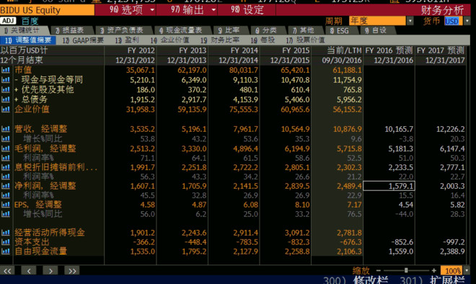Click FY 2017 revenue estimate 12,226.2
This screenshot has height=284, width=476.
click(x=450, y=129)
